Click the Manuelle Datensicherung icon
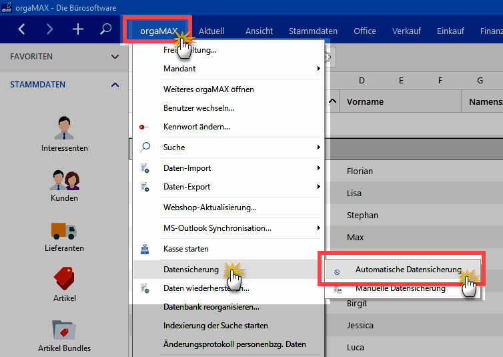This screenshot has height=357, width=503. [x=338, y=290]
